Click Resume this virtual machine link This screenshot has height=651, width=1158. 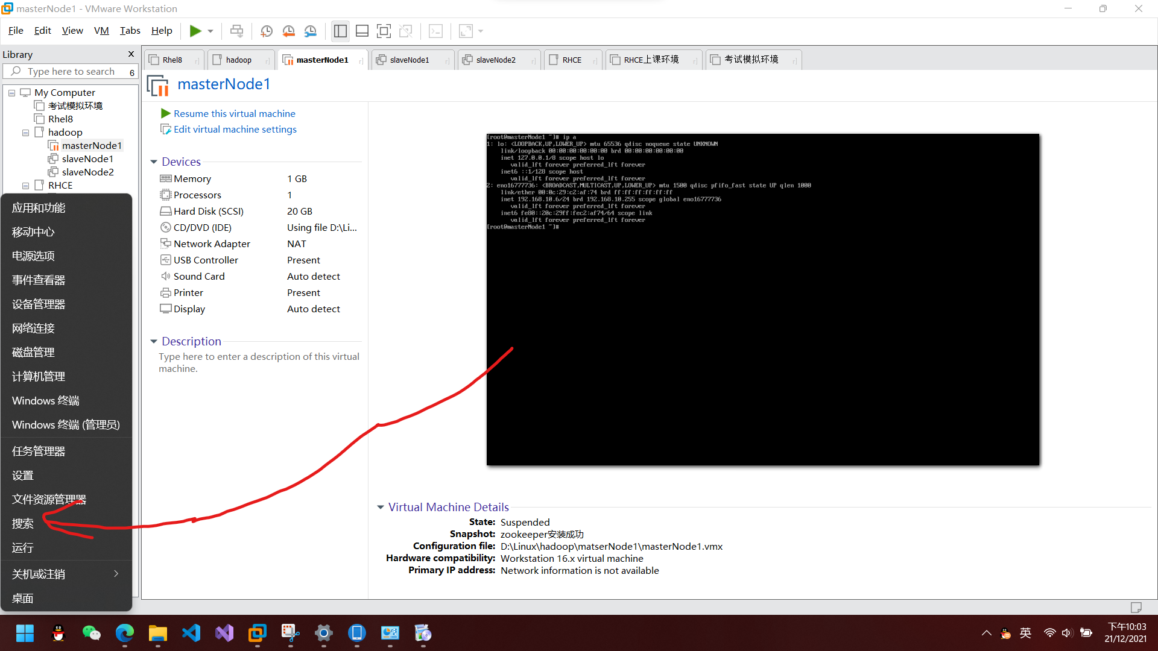click(x=234, y=113)
